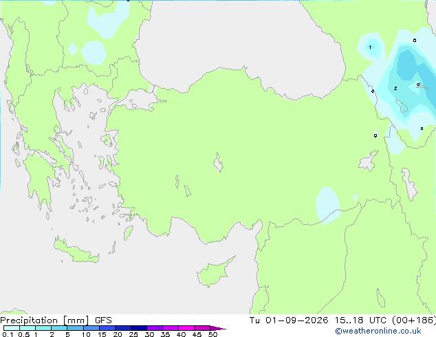
Task: Click the legend value '10'
Action: click(86, 334)
